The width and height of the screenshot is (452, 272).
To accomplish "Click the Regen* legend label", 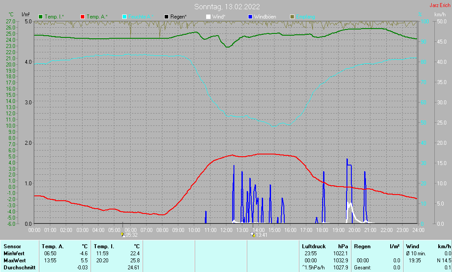I will [178, 17].
